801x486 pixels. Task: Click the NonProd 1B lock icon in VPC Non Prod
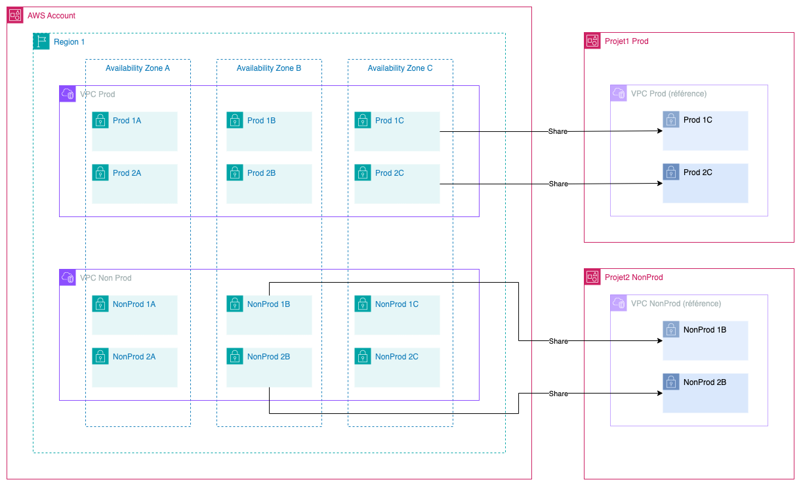click(235, 304)
